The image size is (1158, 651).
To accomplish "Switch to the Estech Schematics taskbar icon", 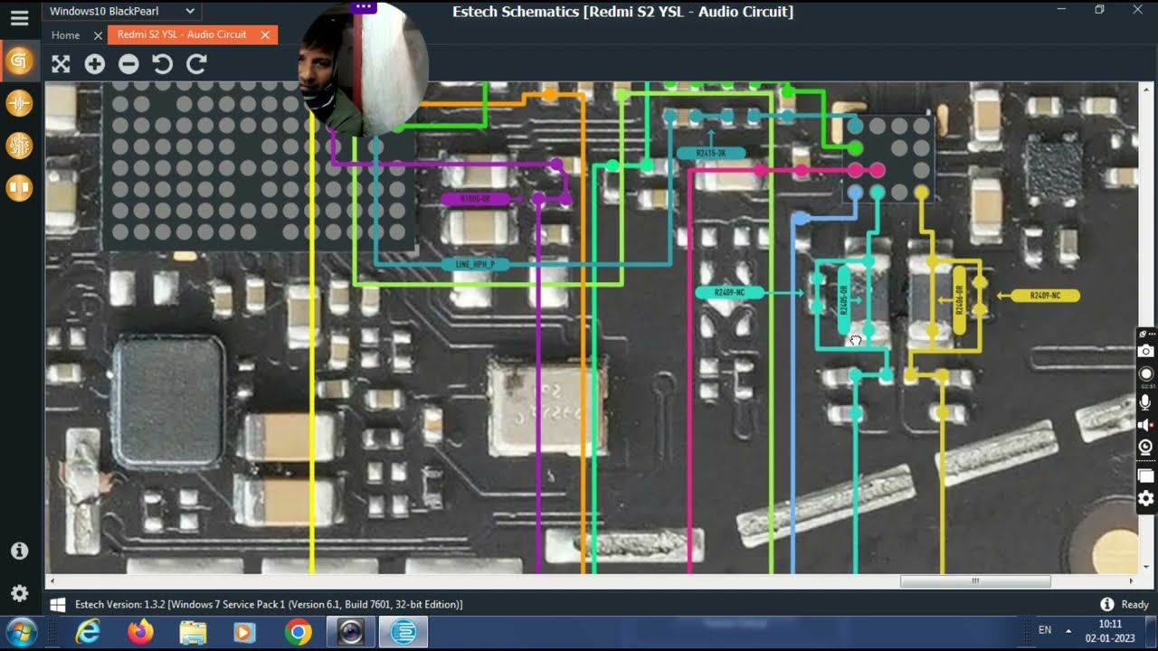I will click(x=403, y=632).
